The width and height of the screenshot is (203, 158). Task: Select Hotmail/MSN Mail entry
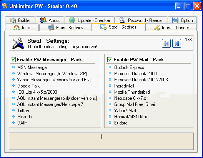click(131, 117)
